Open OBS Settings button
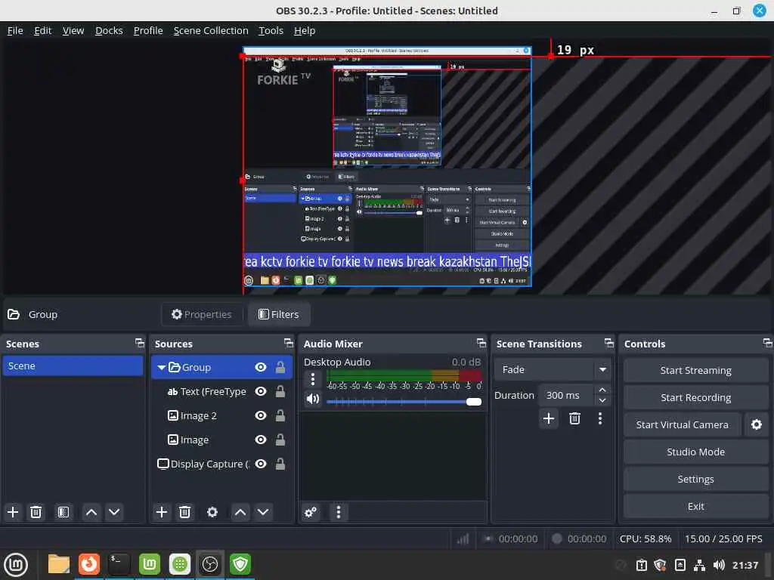 pyautogui.click(x=695, y=479)
